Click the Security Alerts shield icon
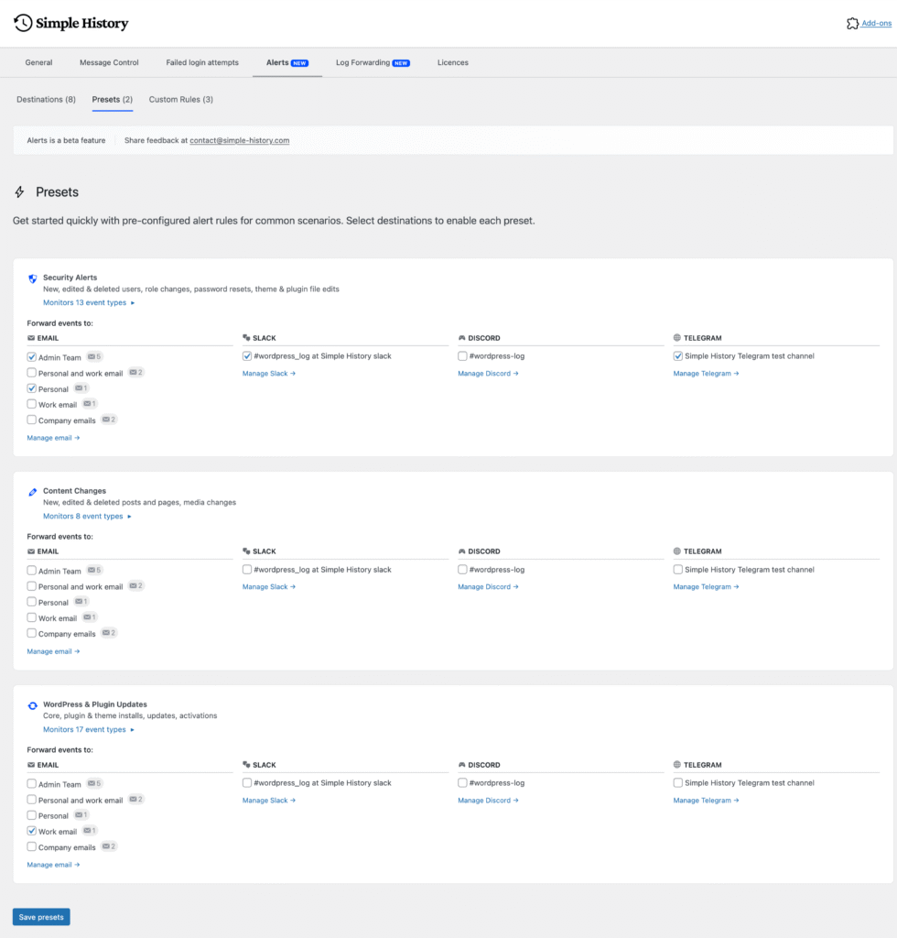Screen dimensions: 897x938 pos(33,278)
